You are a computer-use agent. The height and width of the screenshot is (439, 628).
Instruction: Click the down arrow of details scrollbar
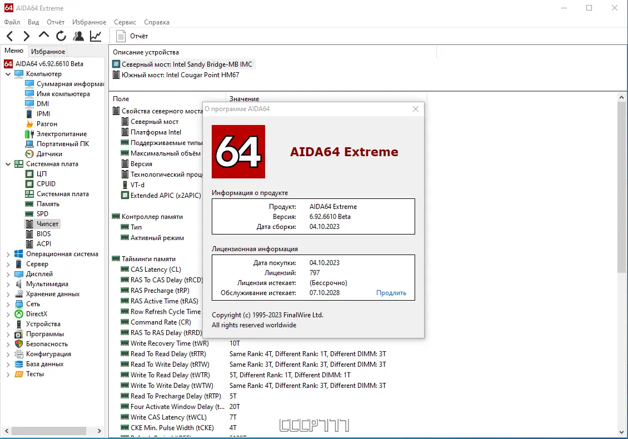click(x=621, y=432)
